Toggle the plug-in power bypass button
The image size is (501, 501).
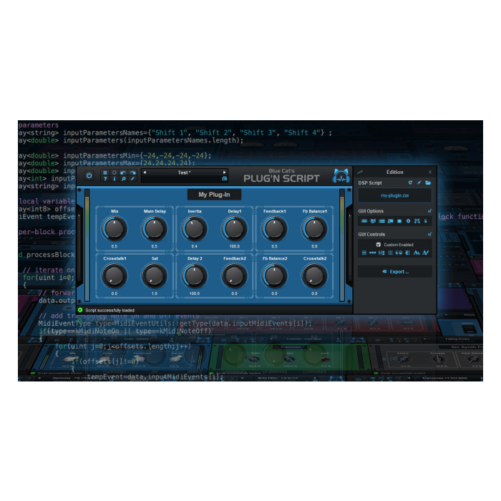89,175
